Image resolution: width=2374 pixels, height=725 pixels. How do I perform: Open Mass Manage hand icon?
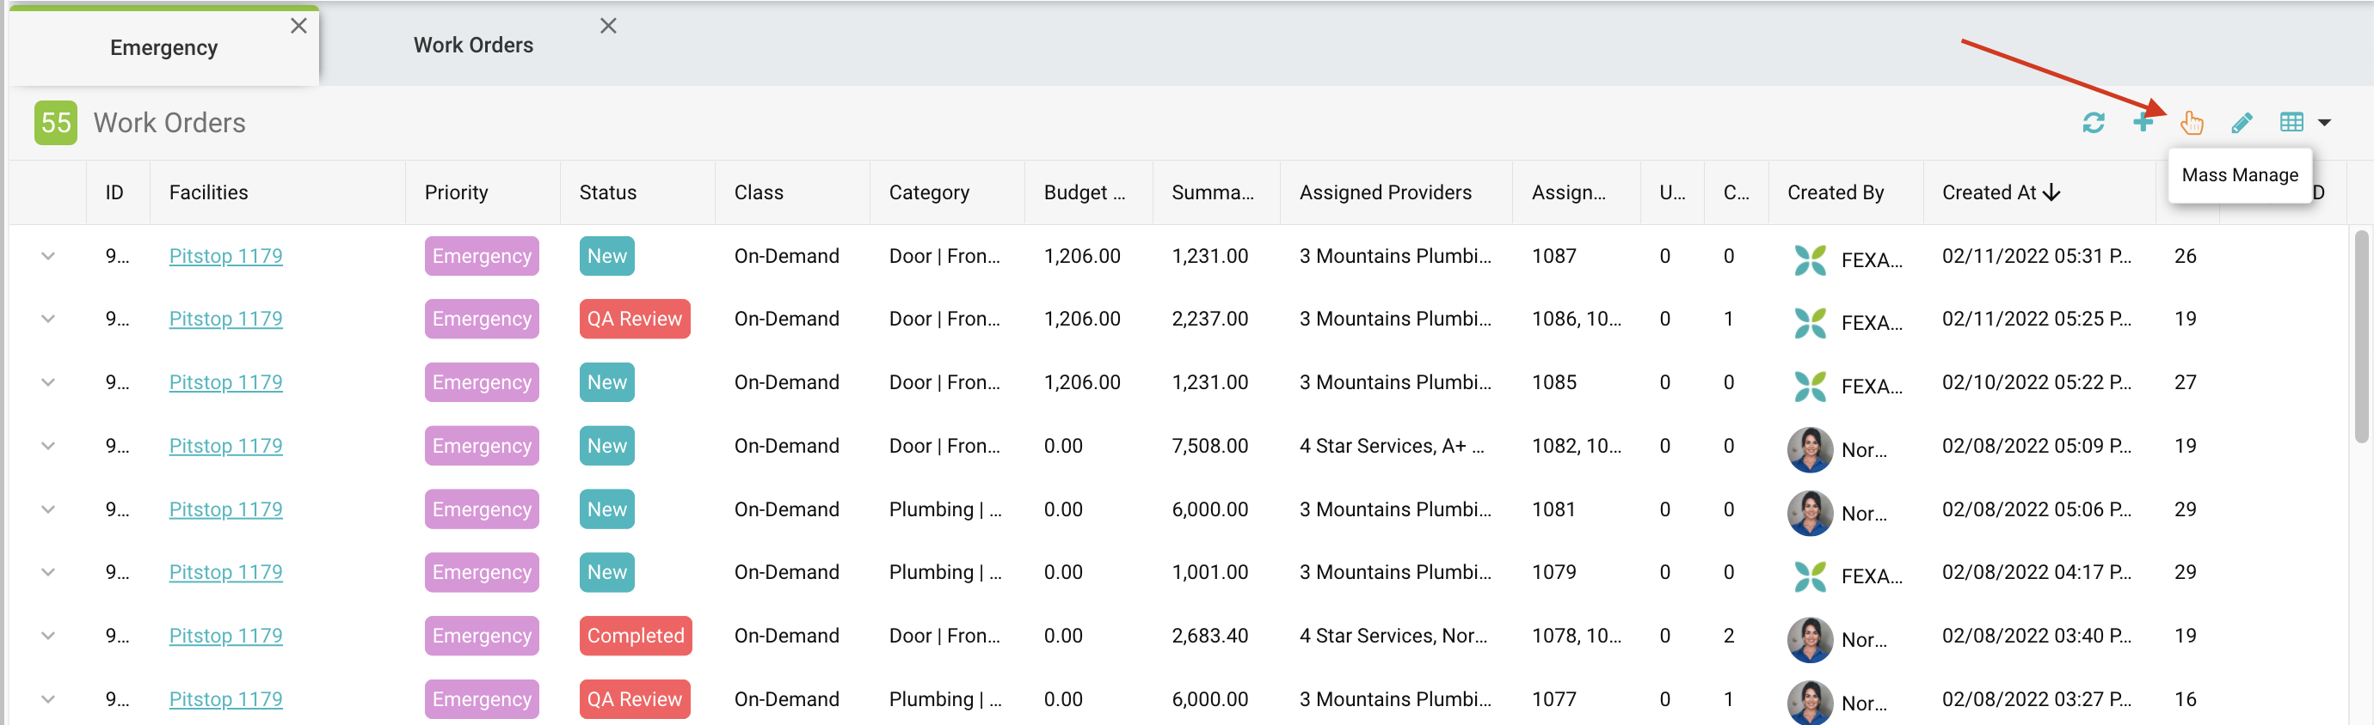(2192, 122)
